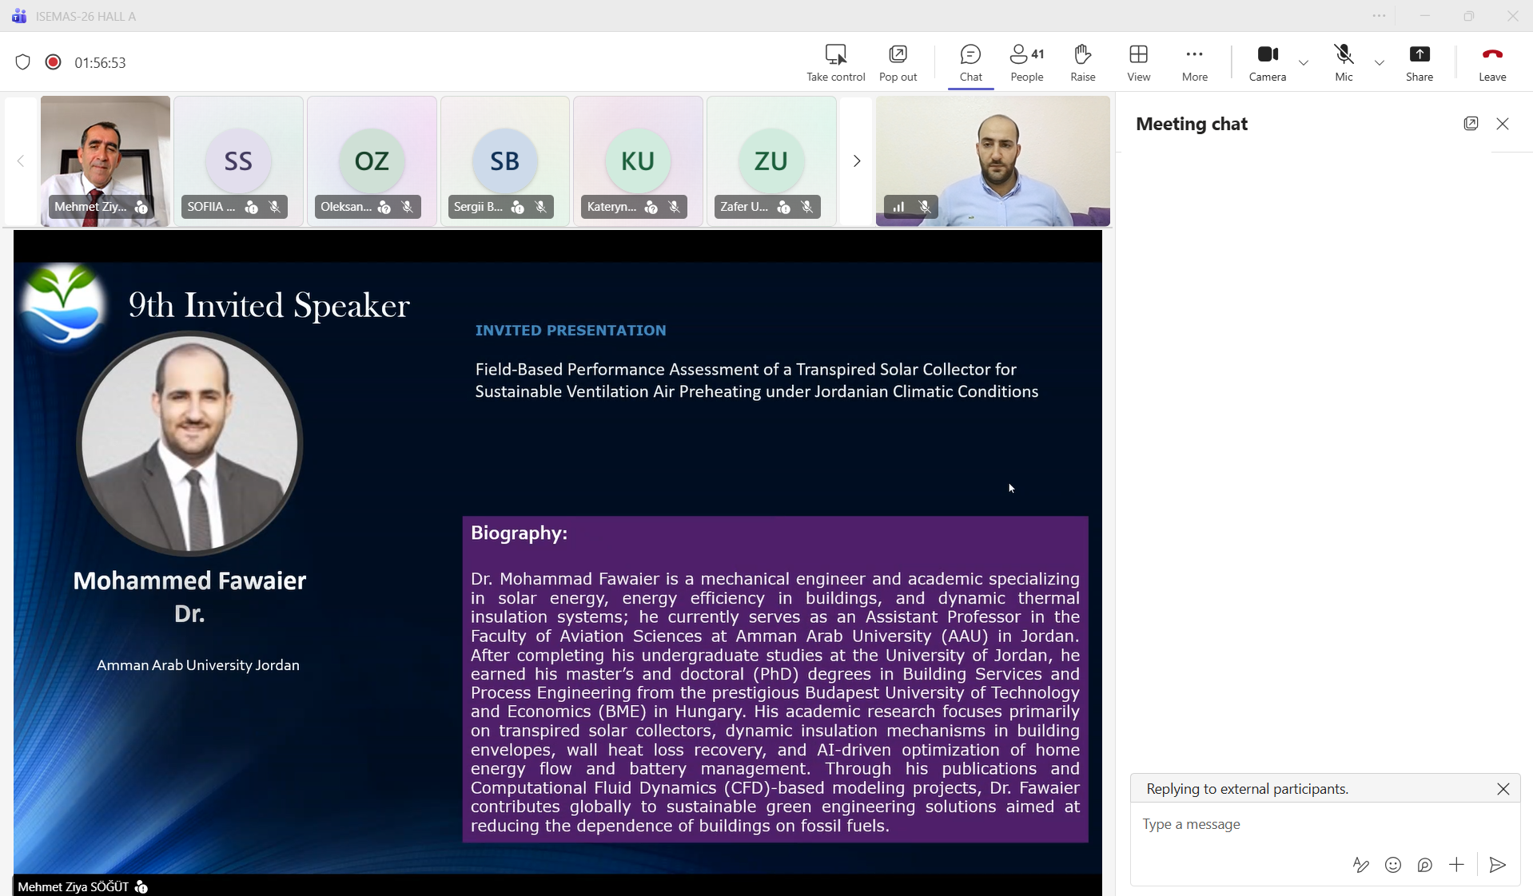Open message formatting options
The image size is (1533, 896).
(1360, 865)
